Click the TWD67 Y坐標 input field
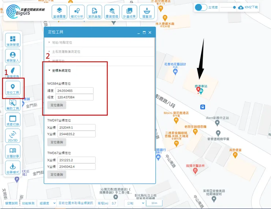This screenshot has height=209, width=271. (x=77, y=166)
